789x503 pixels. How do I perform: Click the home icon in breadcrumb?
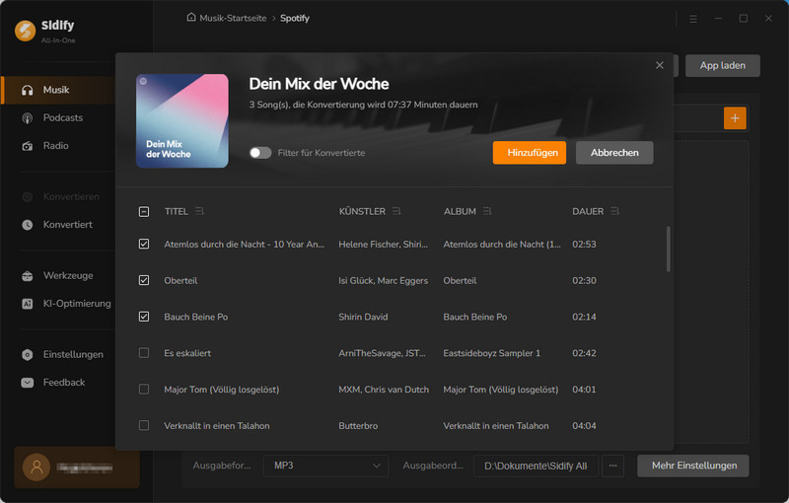pos(191,18)
